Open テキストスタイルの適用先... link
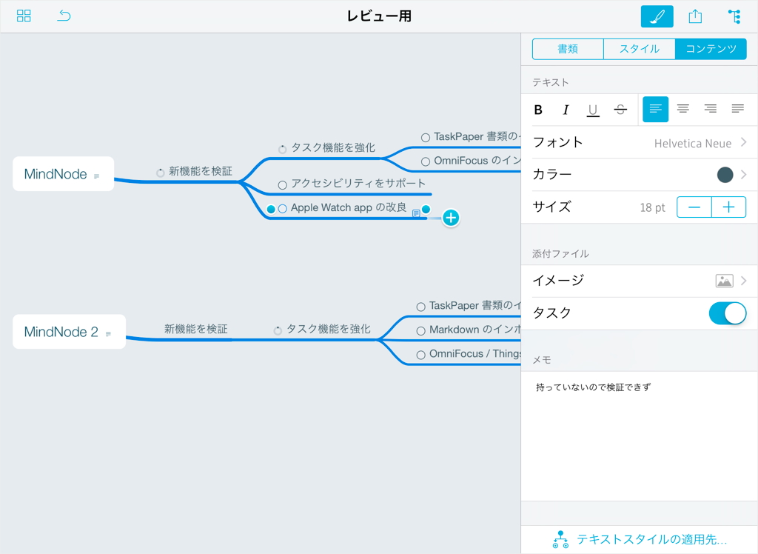 coord(651,539)
